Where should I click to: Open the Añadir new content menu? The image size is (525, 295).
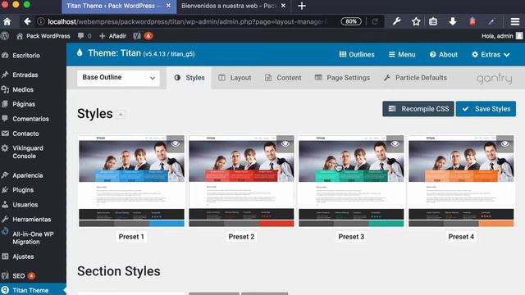[x=113, y=36]
